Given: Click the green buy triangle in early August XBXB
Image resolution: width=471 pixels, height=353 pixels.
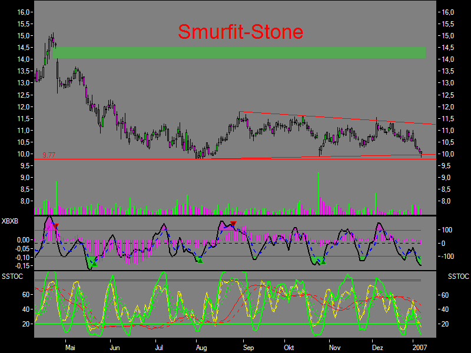Looking at the screenshot, I should point(200,261).
